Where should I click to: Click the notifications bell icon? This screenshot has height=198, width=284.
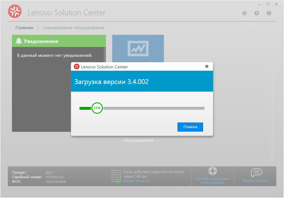point(18,41)
